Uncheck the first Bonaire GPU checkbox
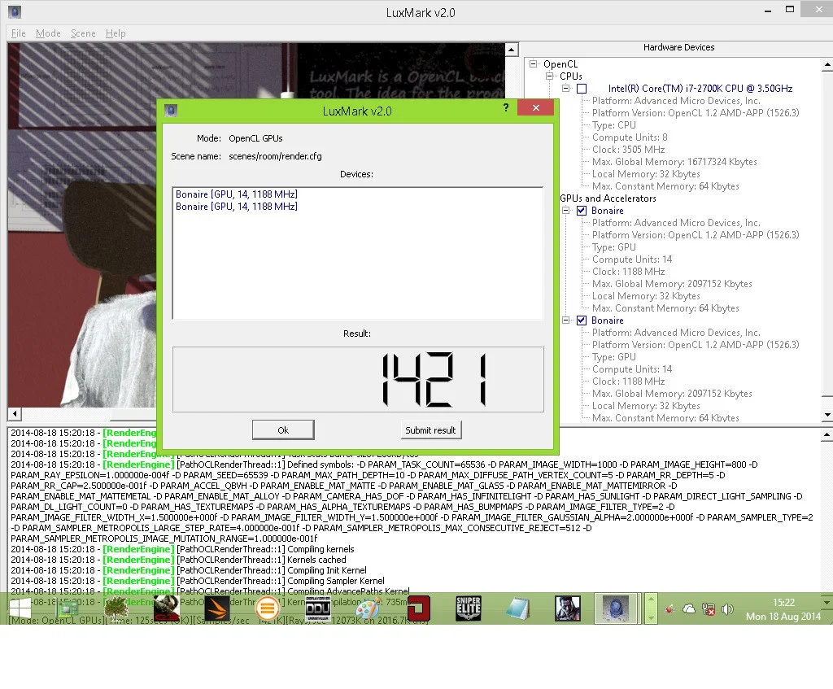833x689 pixels. coord(582,211)
